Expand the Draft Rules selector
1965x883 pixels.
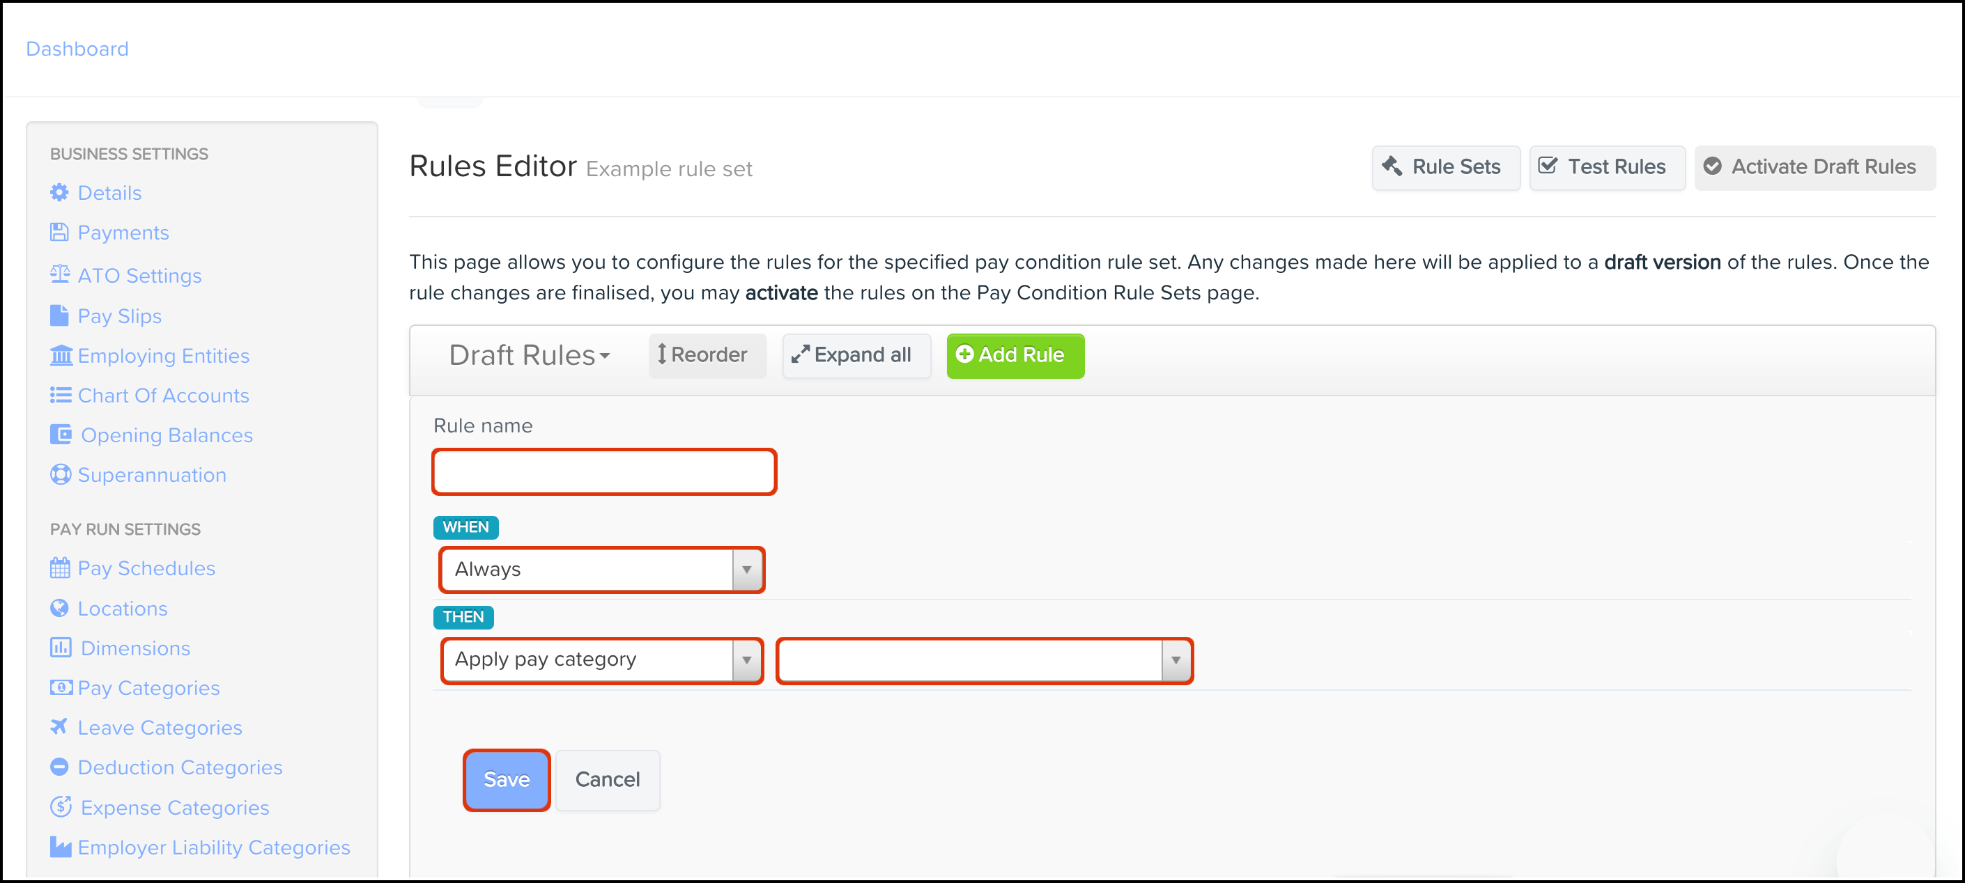pos(530,355)
